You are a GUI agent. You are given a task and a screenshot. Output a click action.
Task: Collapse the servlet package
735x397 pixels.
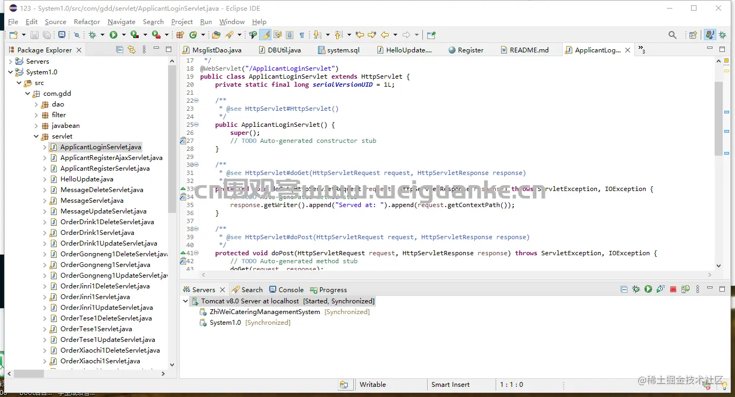(x=36, y=136)
